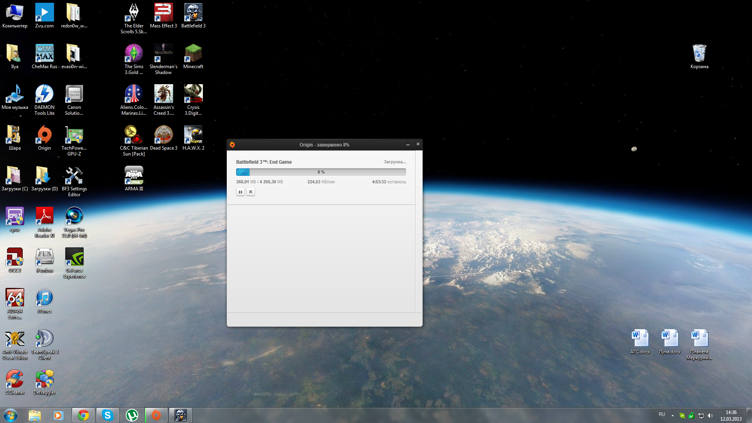Open the Компьютер desktop icon

[15, 16]
